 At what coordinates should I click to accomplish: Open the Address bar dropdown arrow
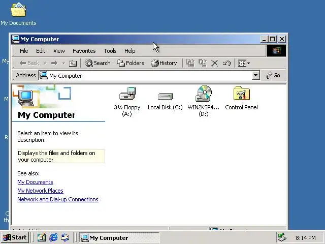[256, 75]
